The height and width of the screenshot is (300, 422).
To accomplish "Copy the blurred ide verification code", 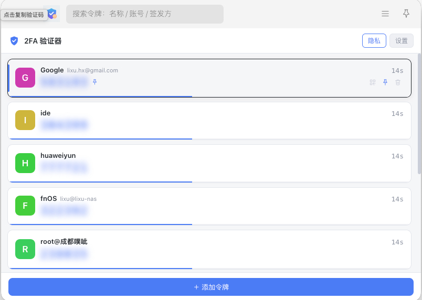I will point(65,125).
